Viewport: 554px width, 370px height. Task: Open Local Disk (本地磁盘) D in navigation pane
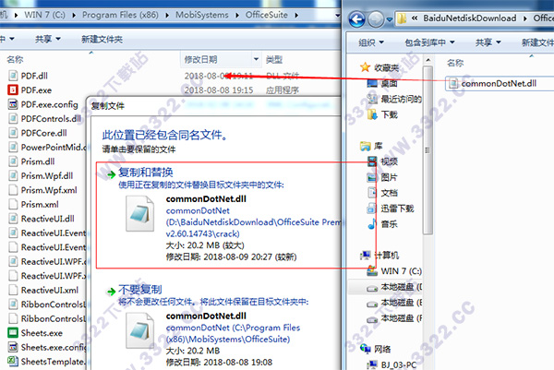point(394,287)
